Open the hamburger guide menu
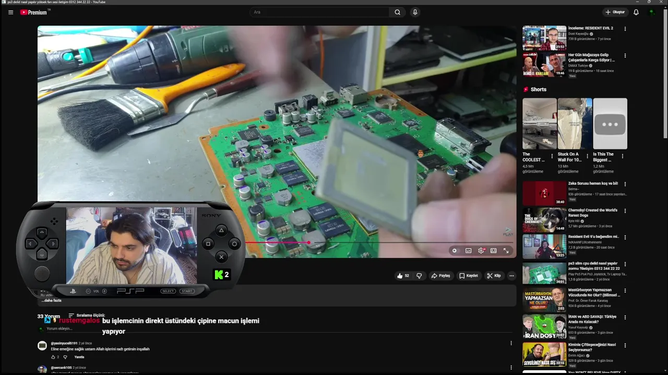The width and height of the screenshot is (668, 375). [10, 12]
